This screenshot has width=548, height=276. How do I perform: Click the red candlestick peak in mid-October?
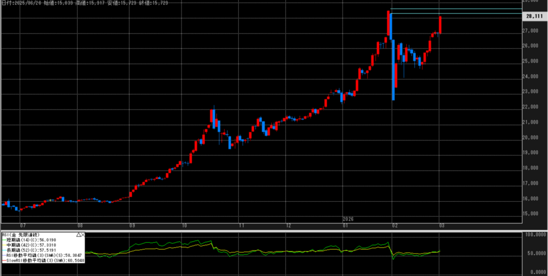(x=212, y=115)
